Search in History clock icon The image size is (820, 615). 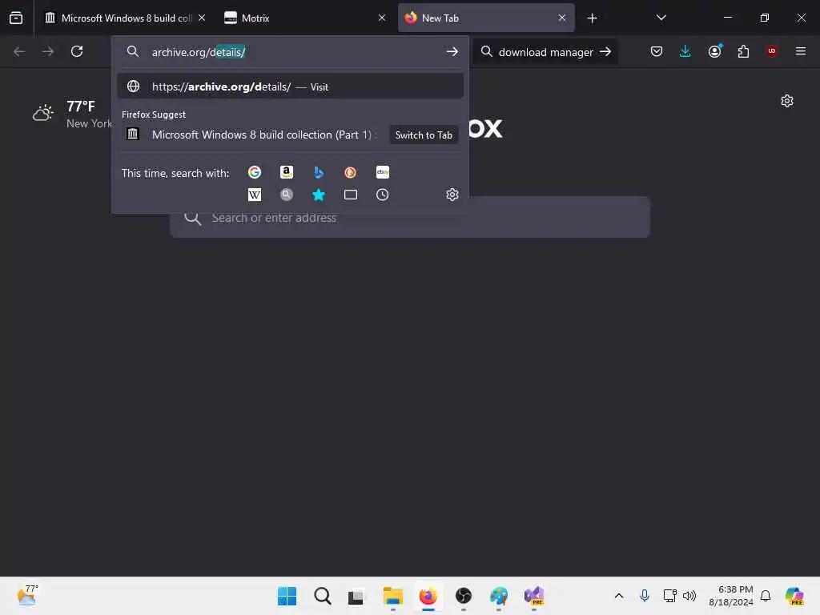click(x=382, y=195)
